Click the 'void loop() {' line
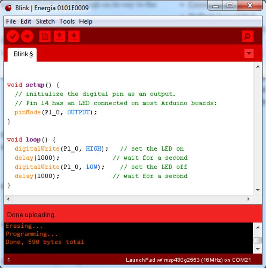 [31, 140]
